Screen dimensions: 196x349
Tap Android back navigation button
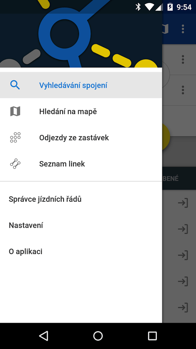click(43, 336)
